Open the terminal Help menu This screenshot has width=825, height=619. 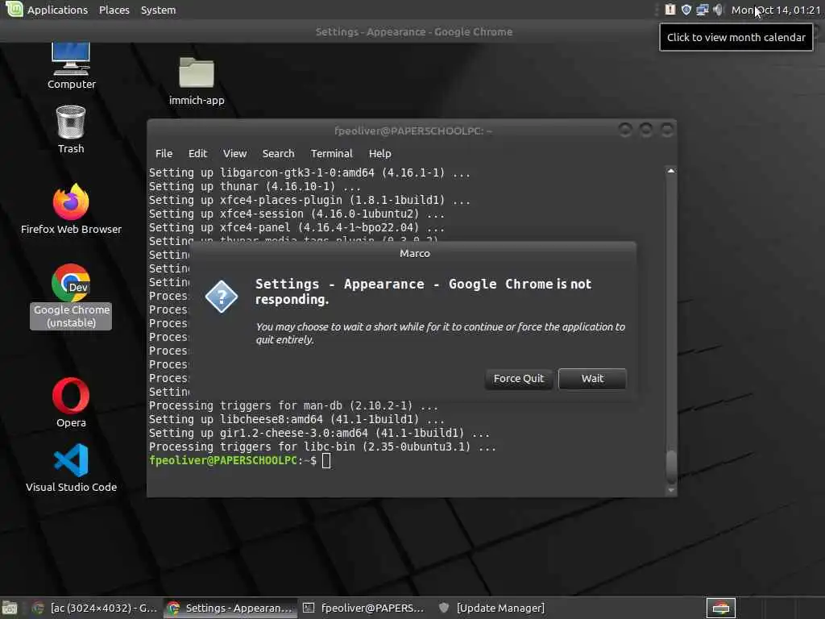coord(380,153)
